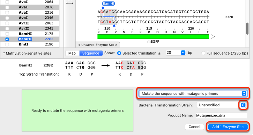Select the Full sequence radio button

[x=203, y=53]
